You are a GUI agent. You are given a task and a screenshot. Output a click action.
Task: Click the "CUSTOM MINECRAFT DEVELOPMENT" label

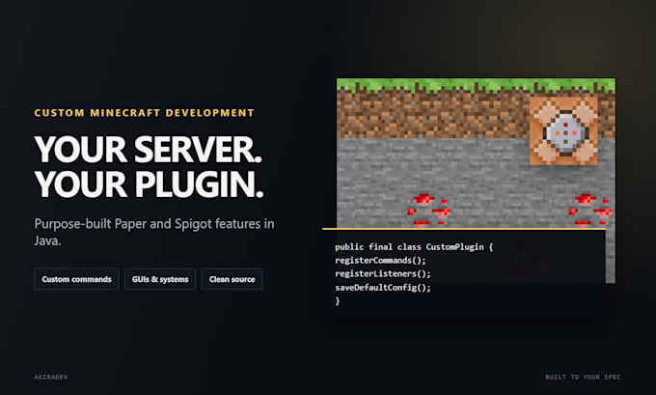pos(145,113)
